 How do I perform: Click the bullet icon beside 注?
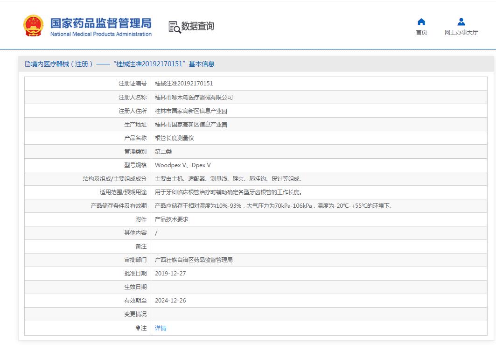tap(138, 328)
